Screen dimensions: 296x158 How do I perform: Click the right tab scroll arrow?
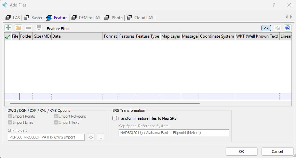[291, 17]
